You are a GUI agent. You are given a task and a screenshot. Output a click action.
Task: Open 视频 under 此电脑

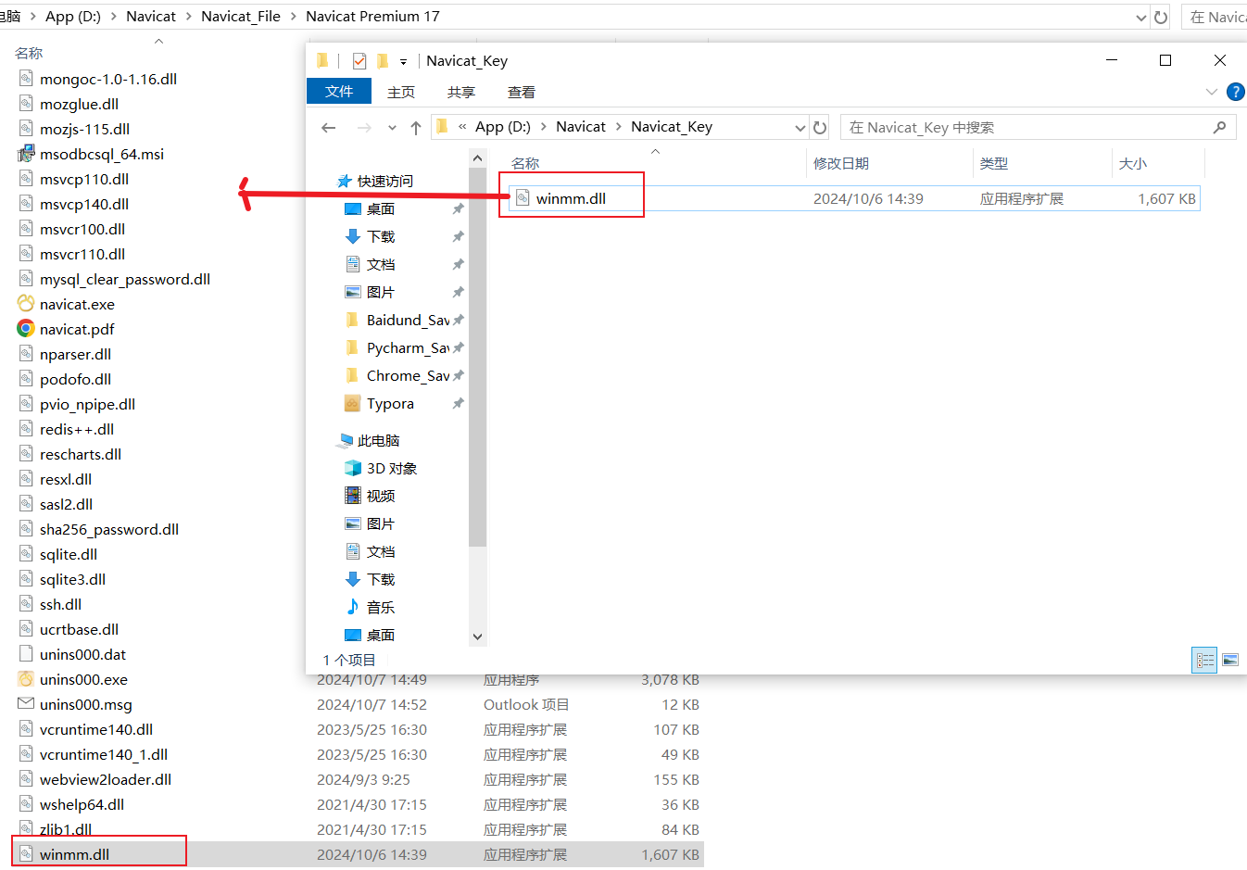(x=381, y=496)
